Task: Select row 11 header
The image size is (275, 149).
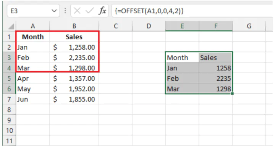Action: click(9, 141)
